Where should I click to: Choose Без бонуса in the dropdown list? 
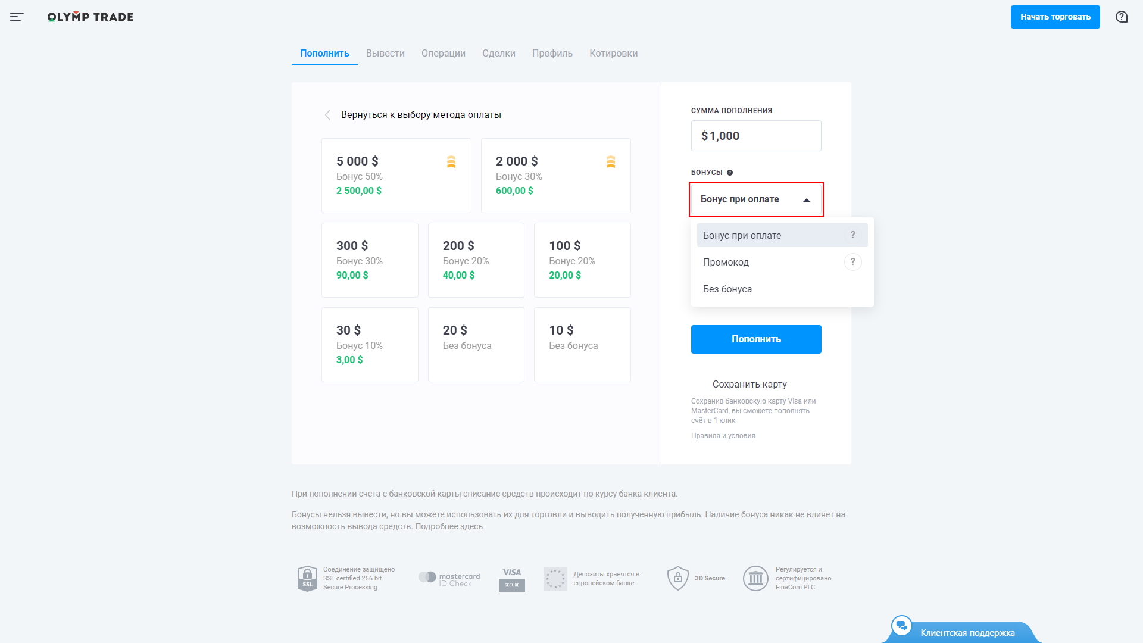[x=727, y=289]
